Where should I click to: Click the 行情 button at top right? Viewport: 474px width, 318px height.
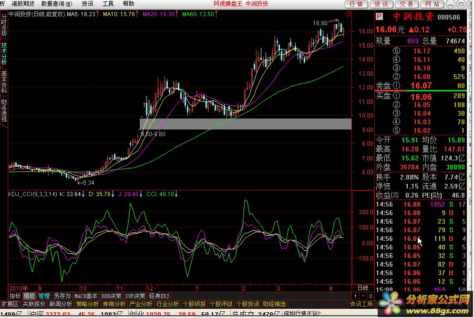coord(356,4)
